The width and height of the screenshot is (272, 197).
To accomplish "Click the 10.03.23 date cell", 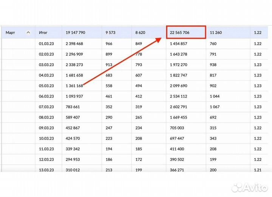I will 46,139.
